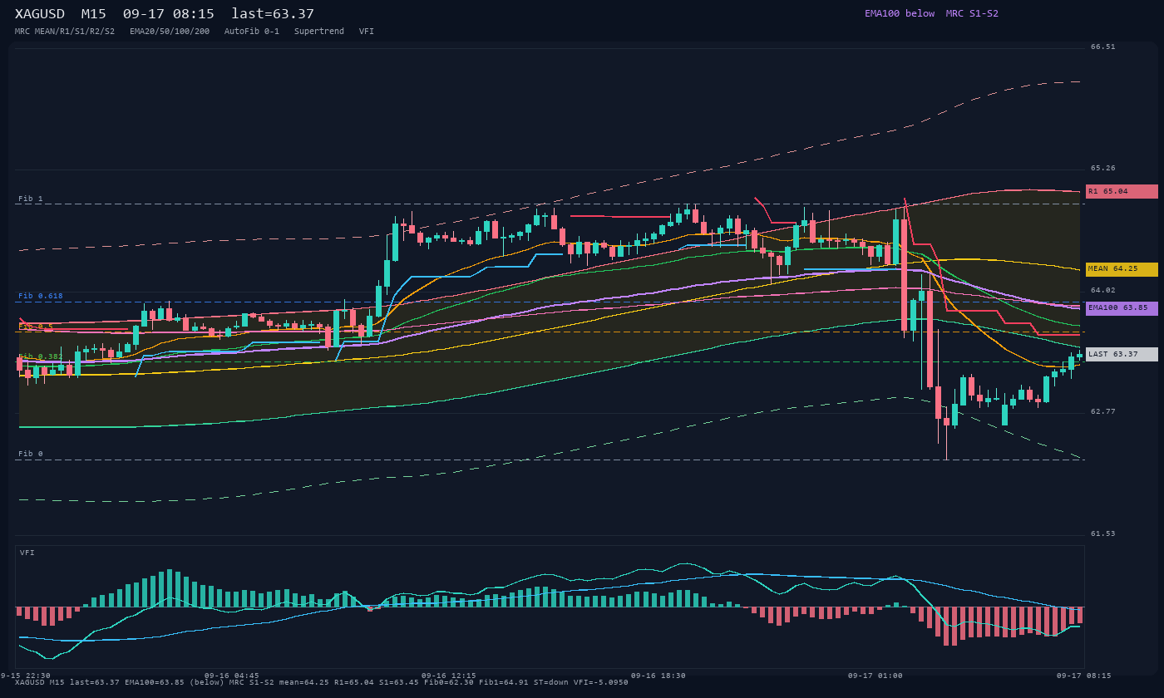Click the yellow 'MEAN 64.25' price tag
Viewport: 1164px width, 698px height.
coord(1122,269)
